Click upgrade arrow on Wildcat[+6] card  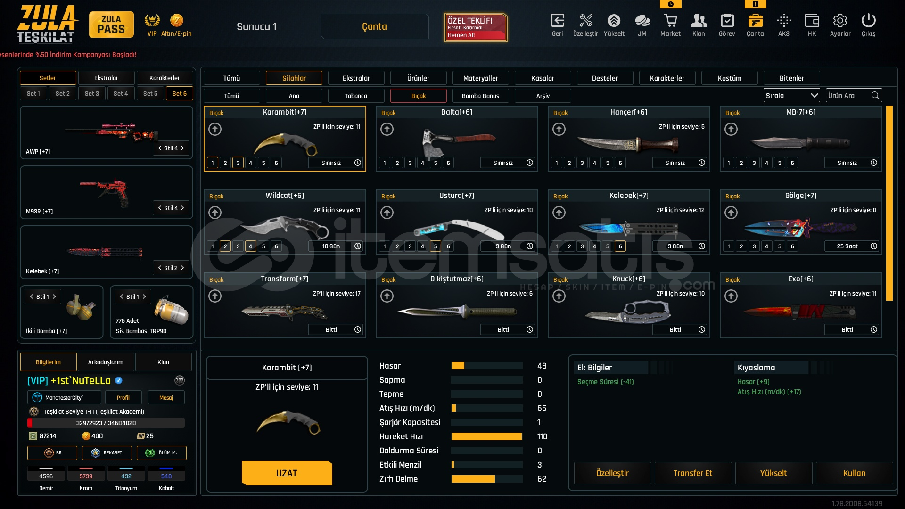tap(215, 213)
